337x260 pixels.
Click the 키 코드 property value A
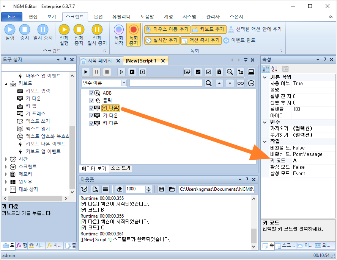click(313, 160)
